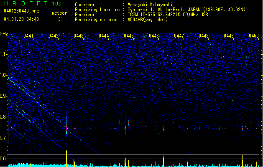The image size is (263, 167).
Task: Click the 0442 time marker
Action: [x=54, y=36]
